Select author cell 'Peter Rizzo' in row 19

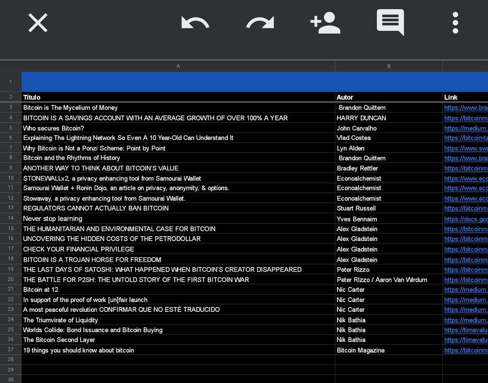pyautogui.click(x=389, y=270)
